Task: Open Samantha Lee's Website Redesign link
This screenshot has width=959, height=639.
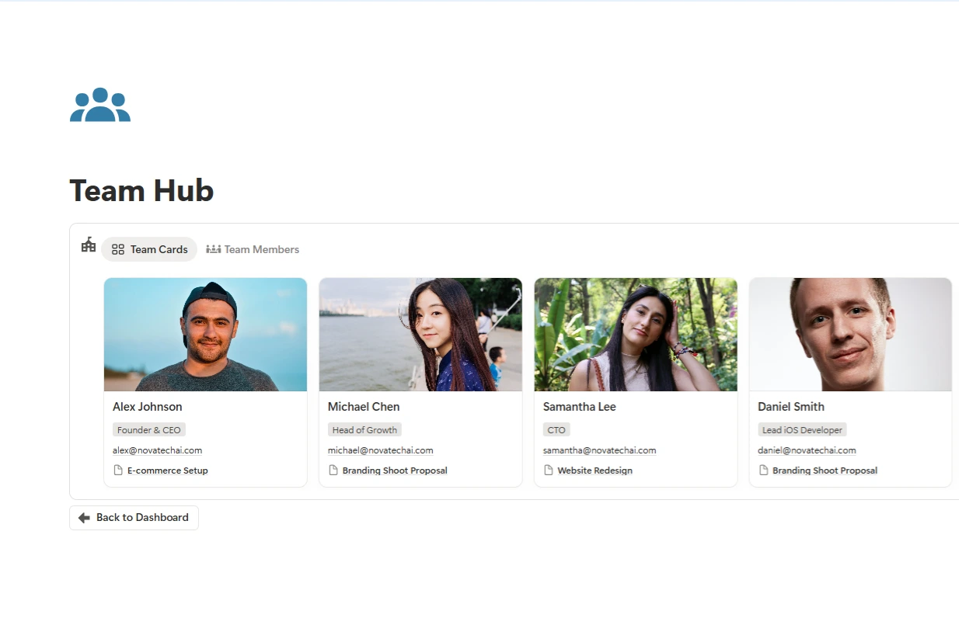Action: 595,471
